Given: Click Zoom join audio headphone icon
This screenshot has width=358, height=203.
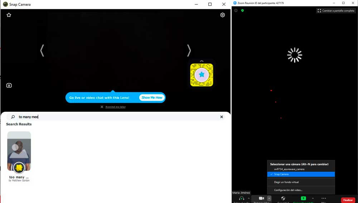Looking at the screenshot, I should point(241,198).
